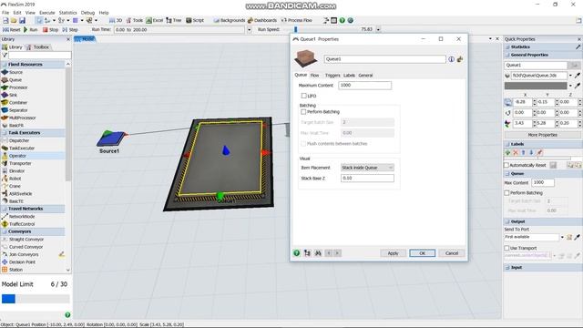Click the green help icon in Queue1 Properties
The height and width of the screenshot is (328, 583).
click(x=297, y=253)
